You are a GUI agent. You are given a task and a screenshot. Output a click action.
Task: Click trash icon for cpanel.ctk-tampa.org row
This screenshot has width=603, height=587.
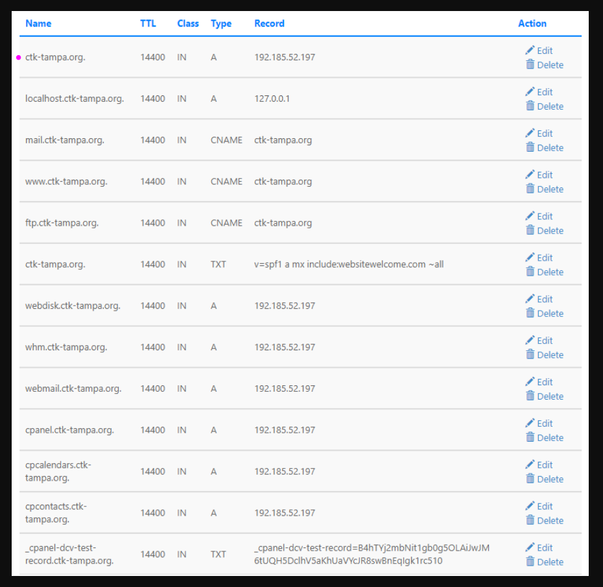tap(530, 438)
